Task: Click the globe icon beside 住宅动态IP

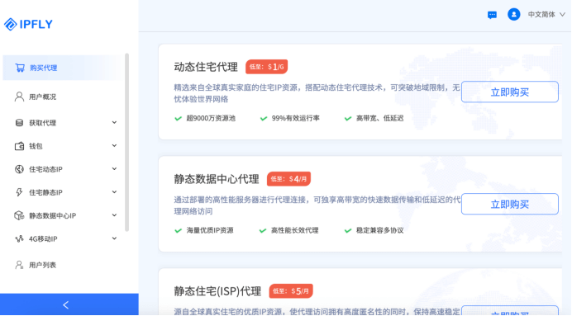Action: (x=19, y=169)
